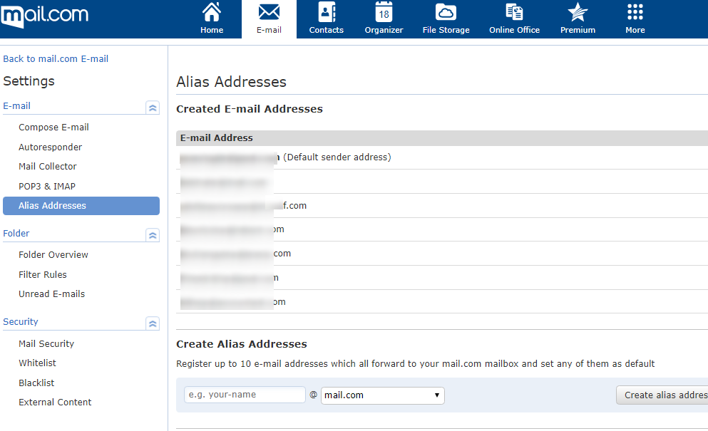Select Alias Addresses in the sidebar

81,206
